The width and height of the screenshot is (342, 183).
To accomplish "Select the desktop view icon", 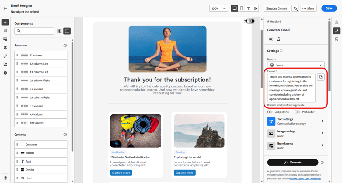I will [x=234, y=9].
